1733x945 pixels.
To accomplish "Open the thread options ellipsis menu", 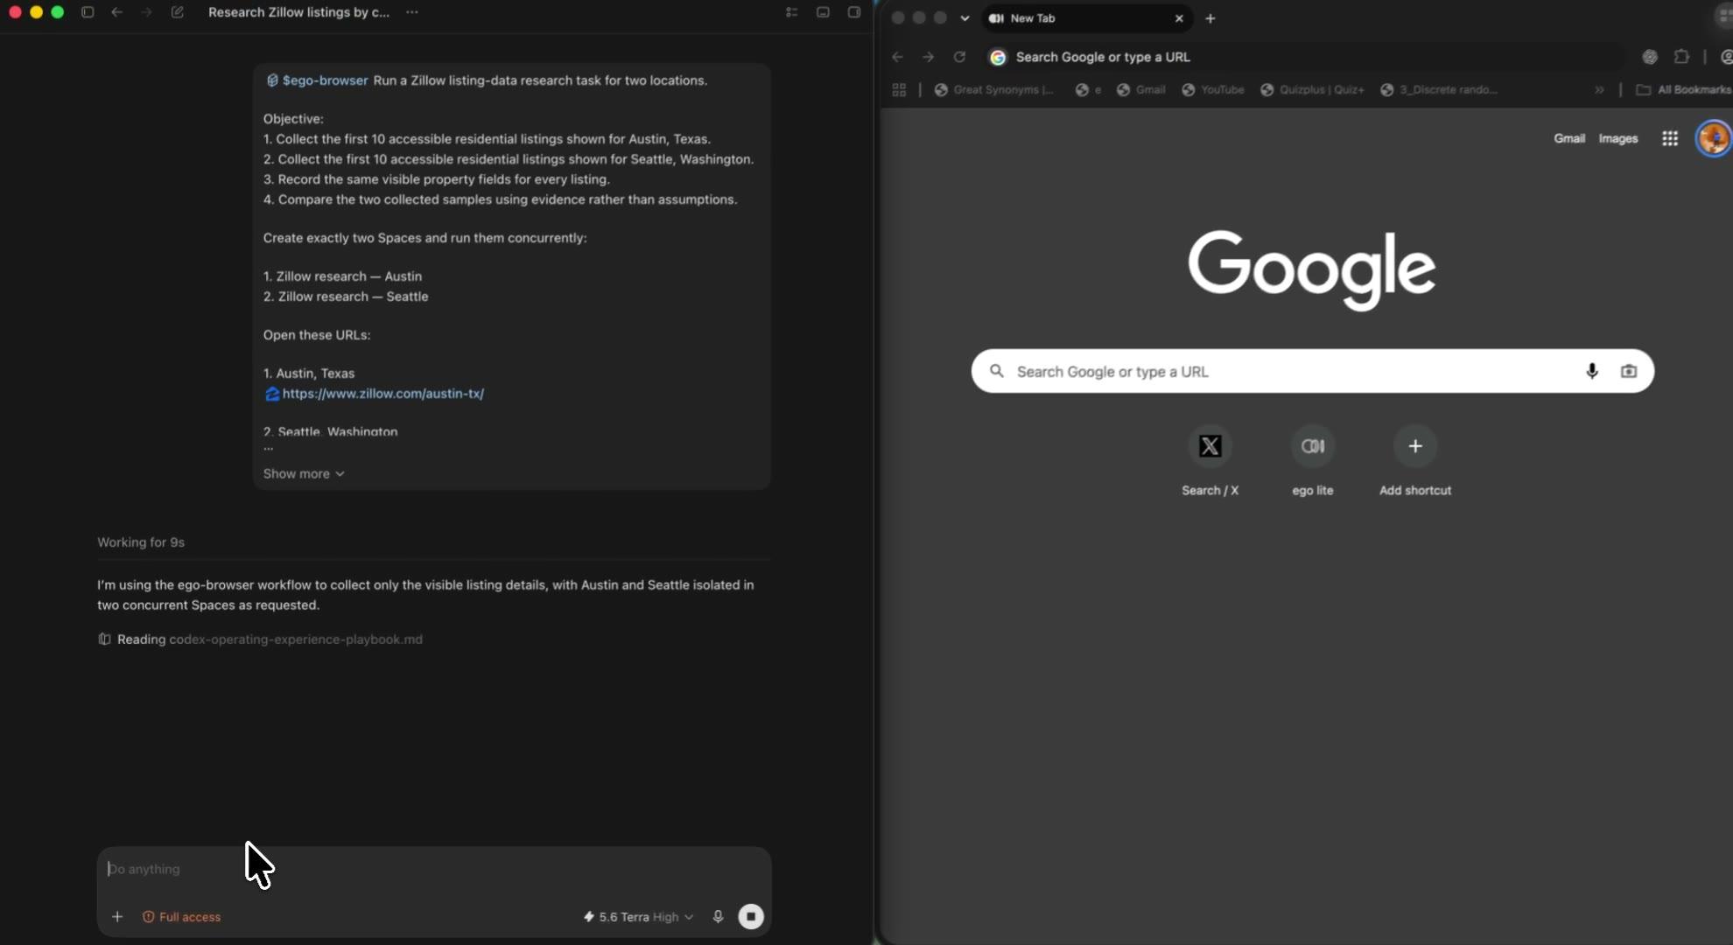I will coord(412,12).
